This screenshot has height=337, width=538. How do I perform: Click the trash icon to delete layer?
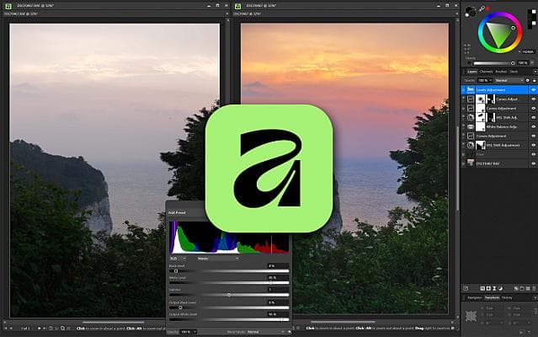[x=534, y=289]
